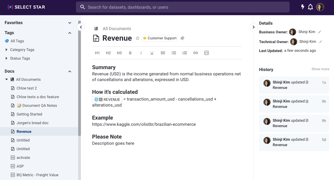Insert a code block
Screen dimensions: 334x180
pyautogui.click(x=207, y=53)
